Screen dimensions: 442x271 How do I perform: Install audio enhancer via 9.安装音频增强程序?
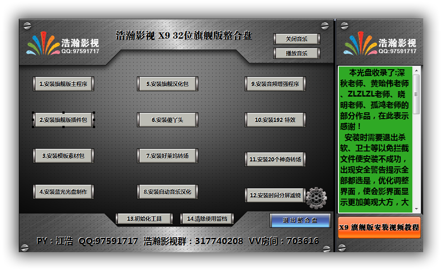pyautogui.click(x=275, y=84)
